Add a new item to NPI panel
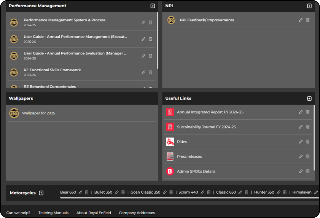Screen dimensions: 320x218 (x=309, y=6)
